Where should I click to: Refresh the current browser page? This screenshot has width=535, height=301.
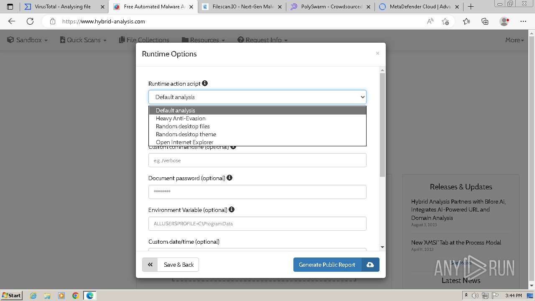pos(30,21)
